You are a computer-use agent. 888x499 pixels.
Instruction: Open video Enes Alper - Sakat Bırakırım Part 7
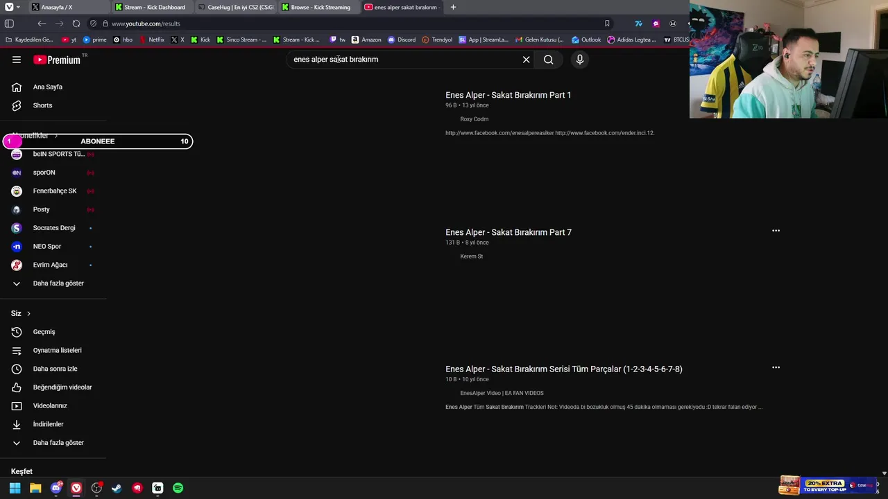(x=509, y=232)
